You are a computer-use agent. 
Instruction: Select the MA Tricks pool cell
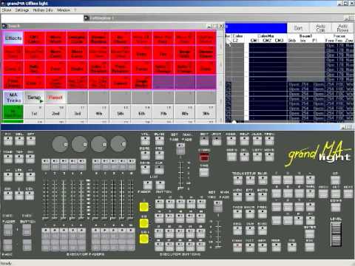pos(13,98)
